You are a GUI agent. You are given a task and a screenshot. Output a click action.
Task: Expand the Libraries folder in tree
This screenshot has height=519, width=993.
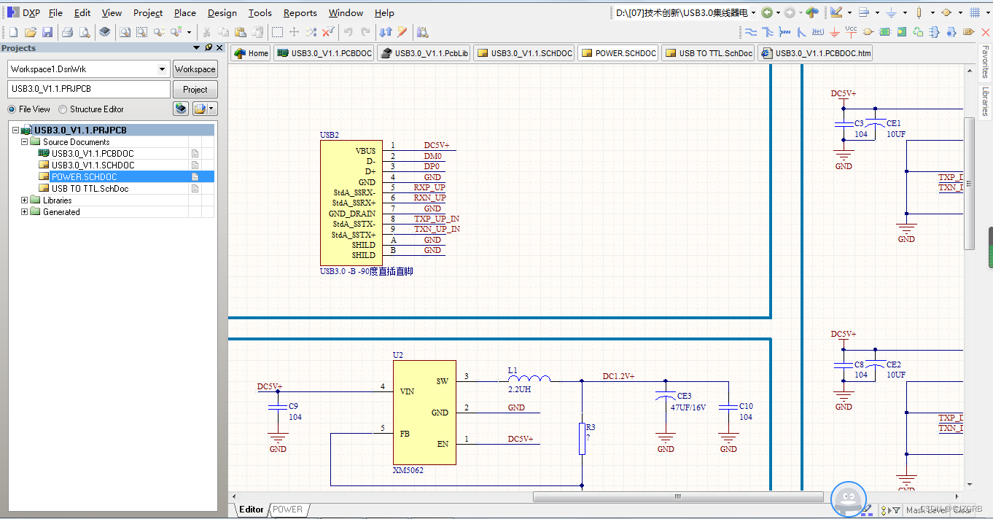(x=25, y=200)
